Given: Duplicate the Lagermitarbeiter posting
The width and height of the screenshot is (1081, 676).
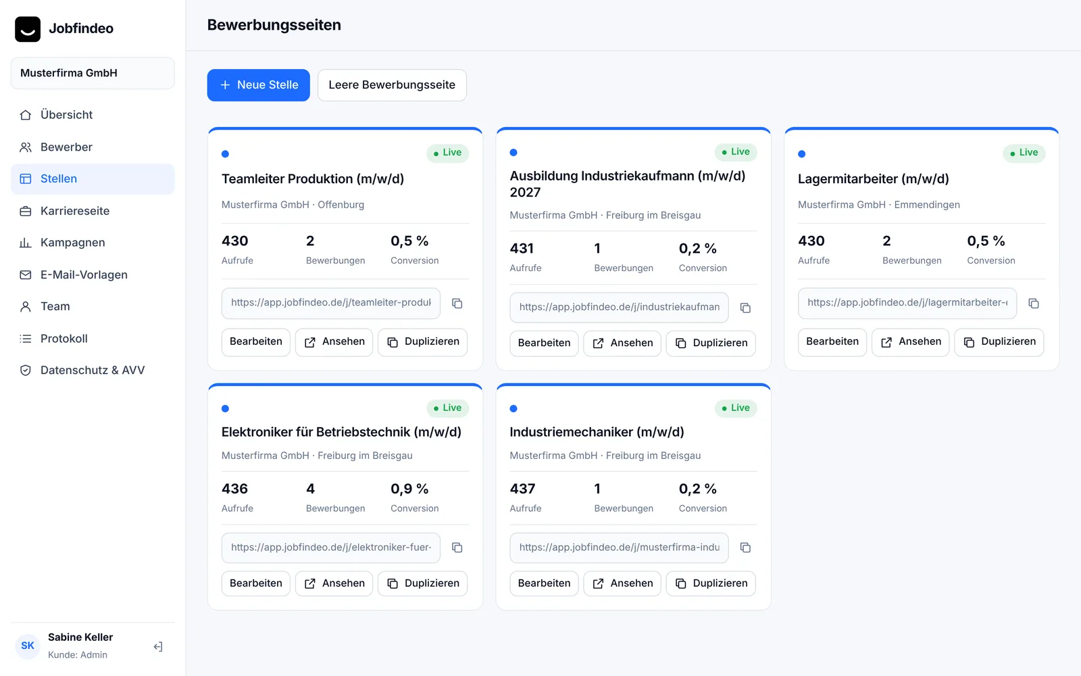Looking at the screenshot, I should pyautogui.click(x=999, y=342).
